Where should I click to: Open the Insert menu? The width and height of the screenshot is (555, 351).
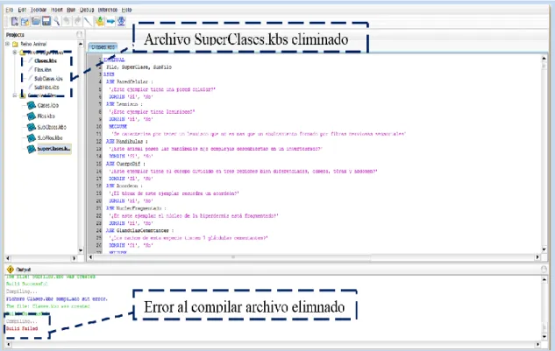pos(57,10)
